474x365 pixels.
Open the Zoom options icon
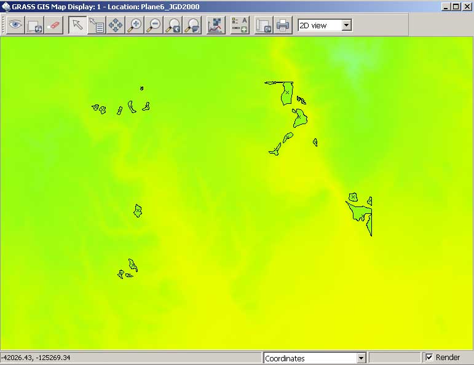coord(192,25)
